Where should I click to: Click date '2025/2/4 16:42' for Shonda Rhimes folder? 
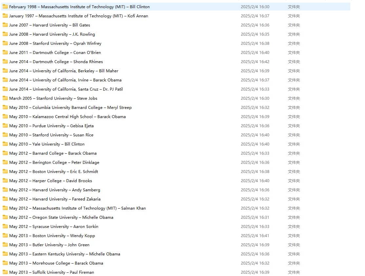tap(255, 62)
